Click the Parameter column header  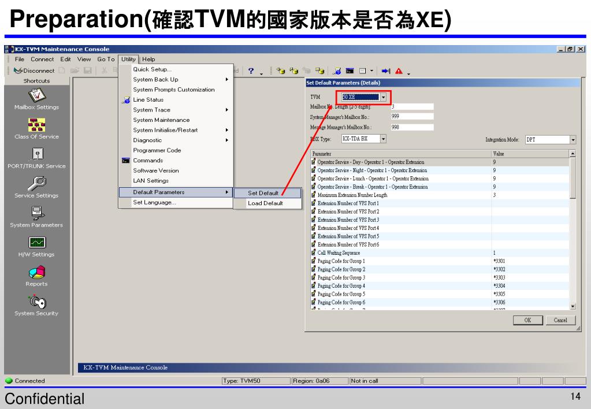(401, 154)
